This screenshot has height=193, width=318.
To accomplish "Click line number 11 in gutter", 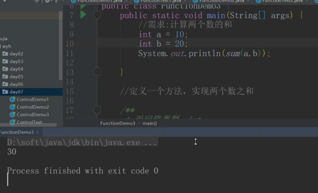I will tap(70, 54).
